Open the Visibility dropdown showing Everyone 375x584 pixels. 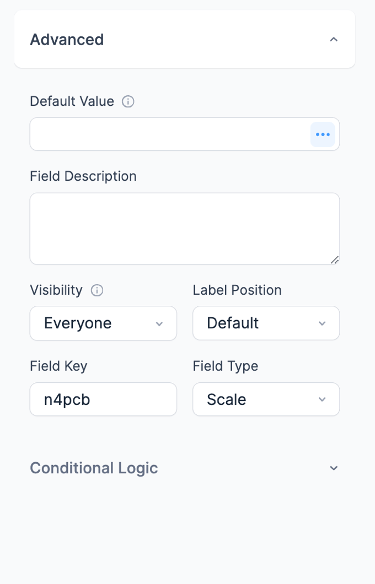(103, 323)
